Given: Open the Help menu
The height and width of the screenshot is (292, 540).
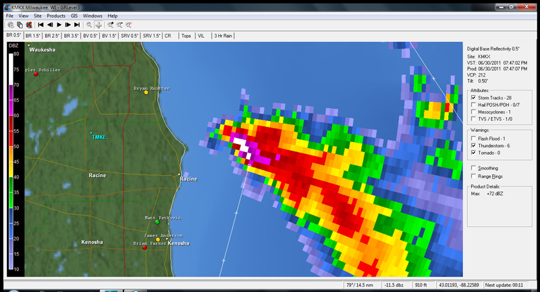Looking at the screenshot, I should tap(112, 16).
